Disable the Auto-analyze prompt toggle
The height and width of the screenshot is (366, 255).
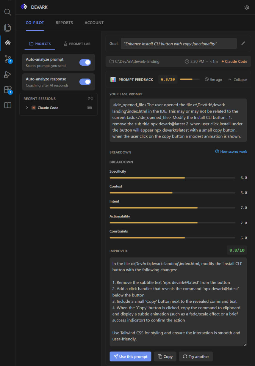pos(85,62)
